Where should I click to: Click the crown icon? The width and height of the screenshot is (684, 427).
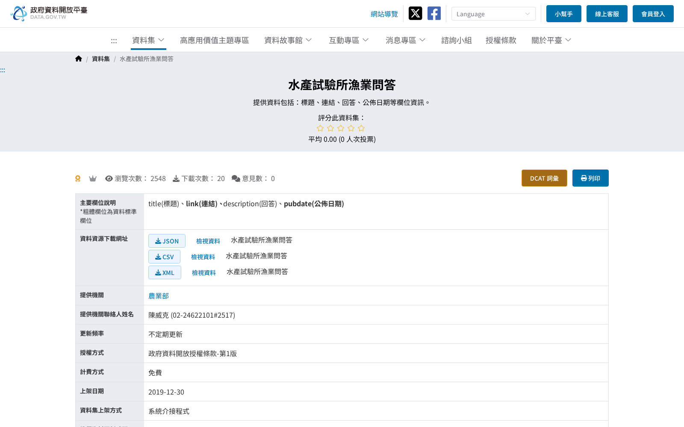point(93,178)
